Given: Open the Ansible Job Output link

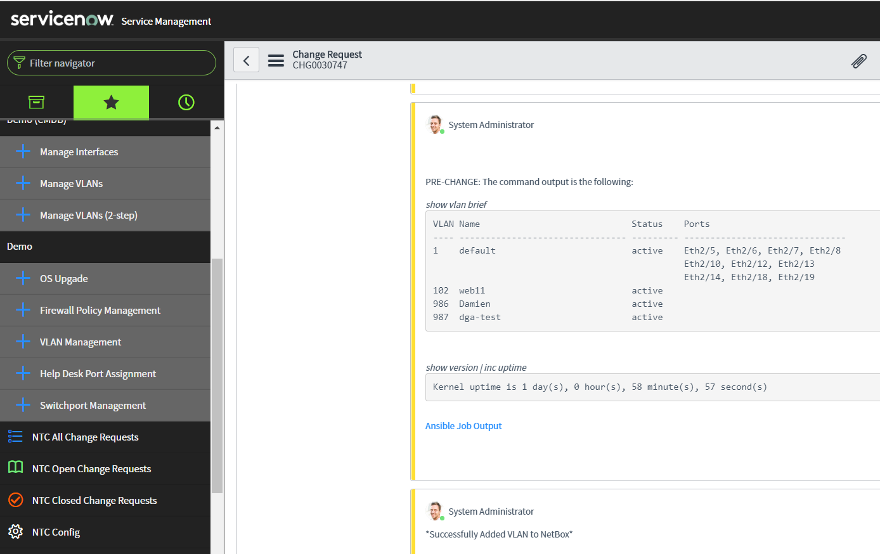Looking at the screenshot, I should [x=463, y=426].
